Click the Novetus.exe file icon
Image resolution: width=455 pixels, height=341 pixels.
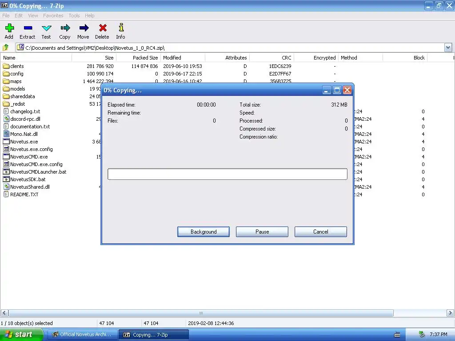[x=6, y=142]
